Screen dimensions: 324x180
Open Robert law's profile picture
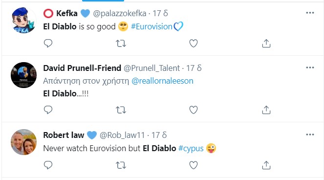point(23,142)
